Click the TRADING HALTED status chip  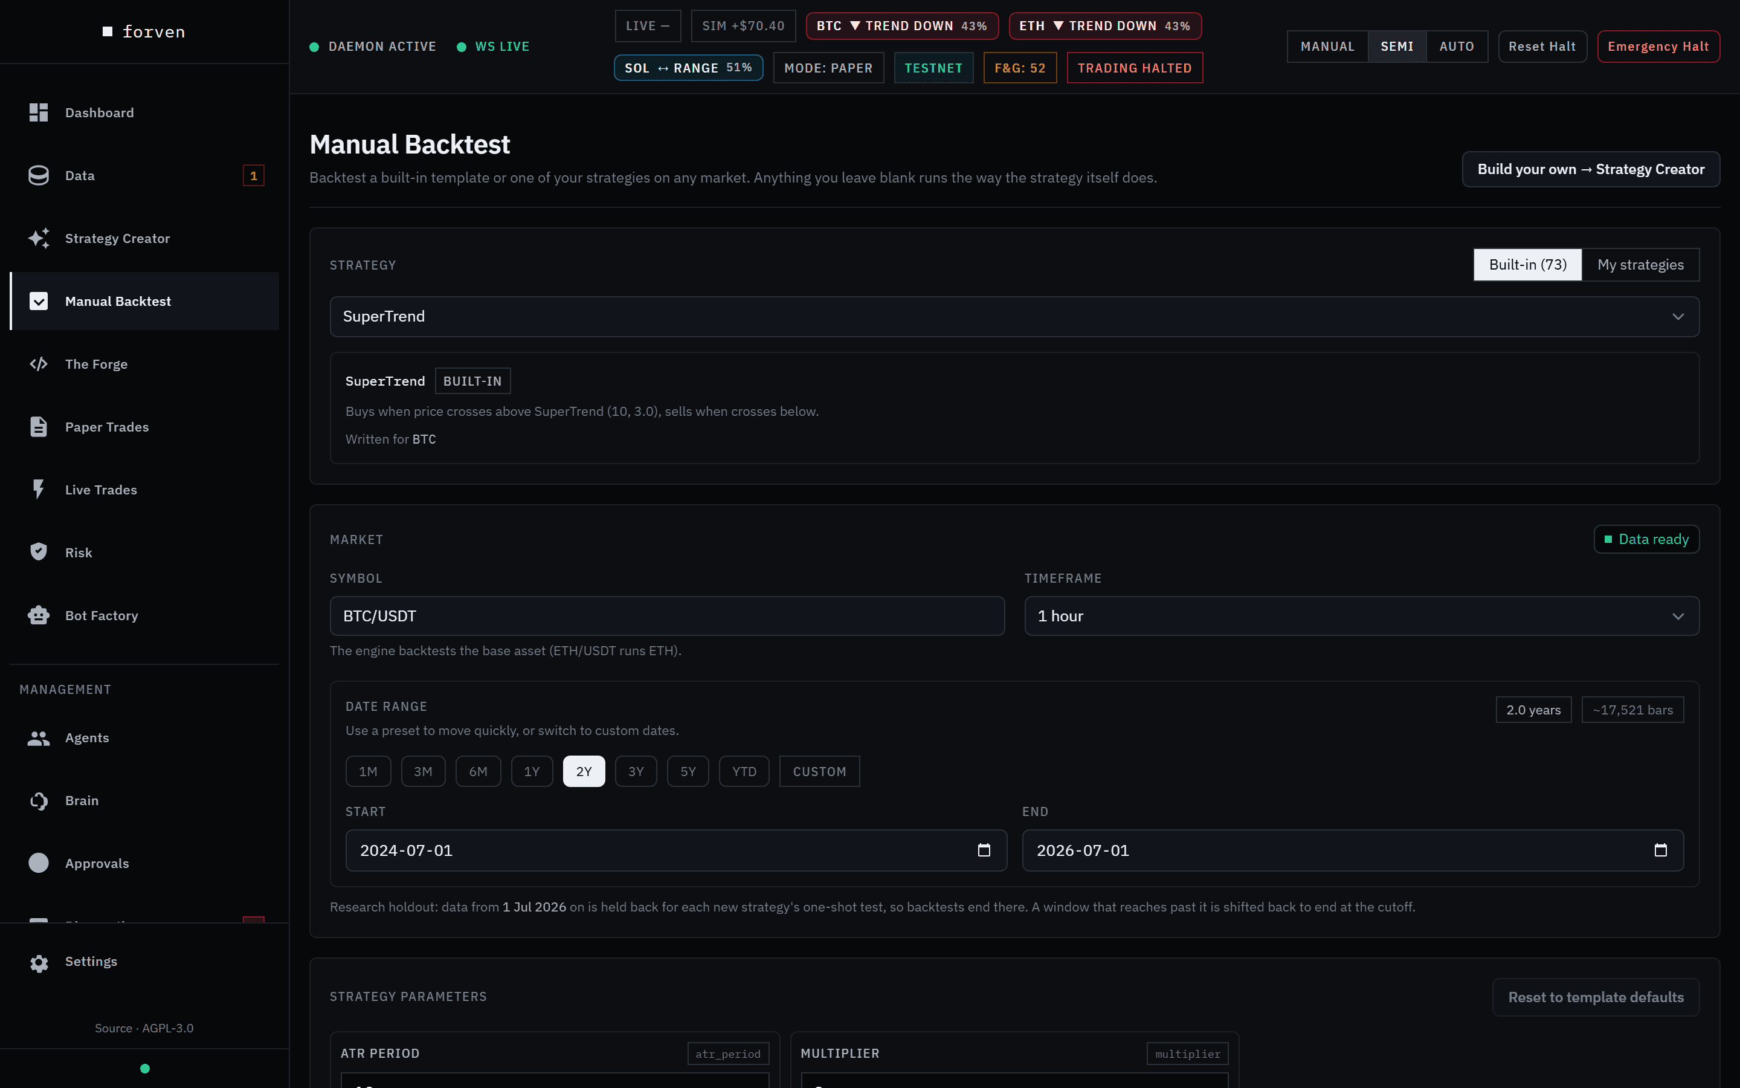[x=1134, y=68]
